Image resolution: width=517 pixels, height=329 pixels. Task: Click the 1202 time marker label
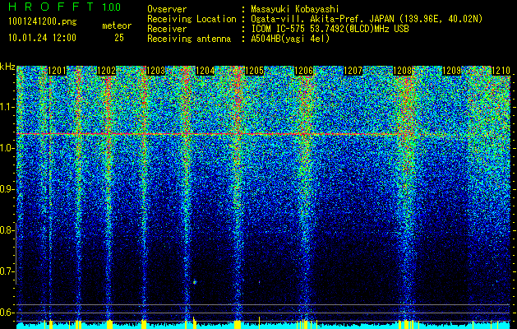[107, 71]
